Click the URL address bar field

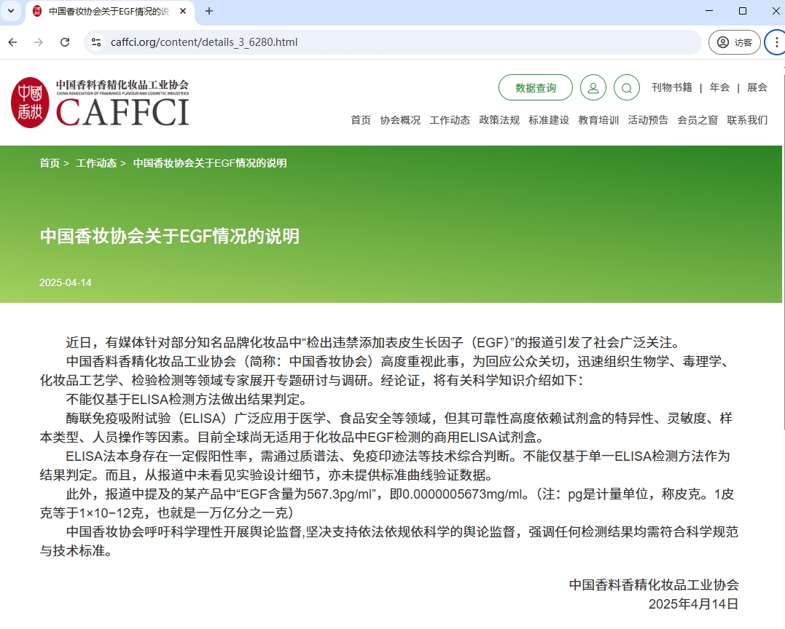[394, 42]
